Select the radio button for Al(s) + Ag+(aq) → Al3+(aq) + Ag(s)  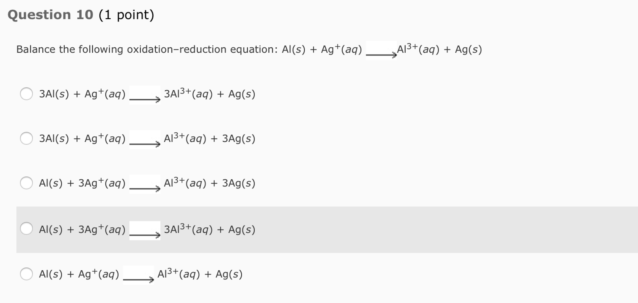pyautogui.click(x=27, y=274)
